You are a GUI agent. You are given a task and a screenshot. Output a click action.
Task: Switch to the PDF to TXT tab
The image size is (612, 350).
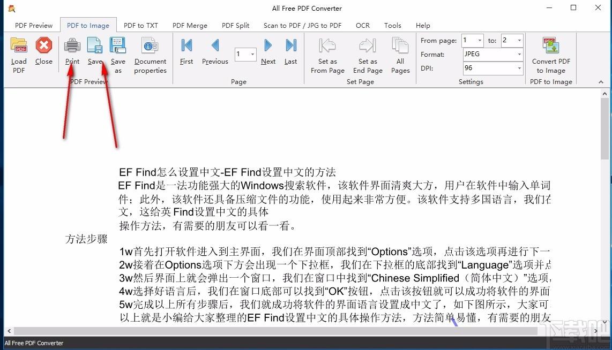click(141, 25)
